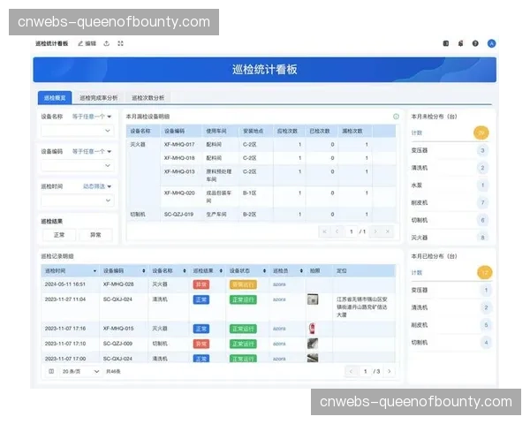Open the notification bell icon

click(x=460, y=43)
